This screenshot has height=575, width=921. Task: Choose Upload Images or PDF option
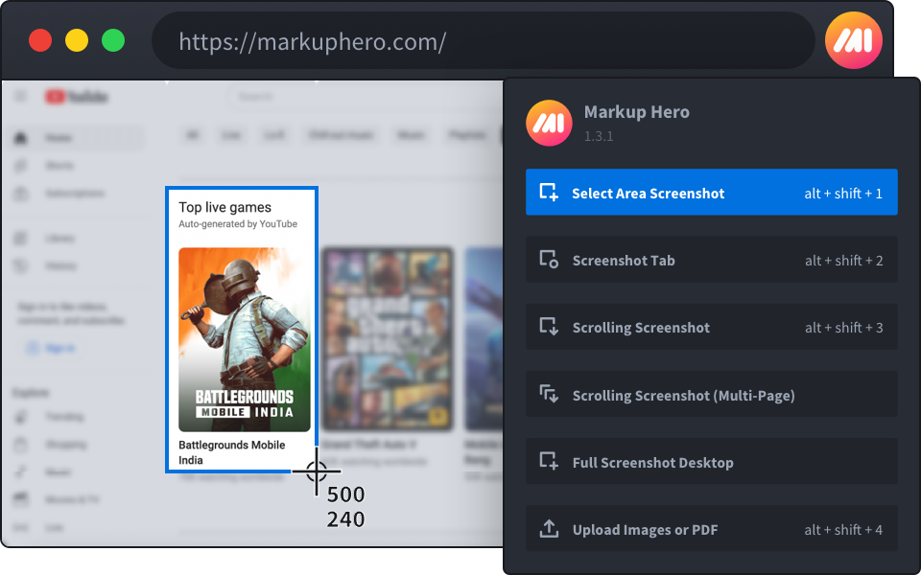tap(711, 529)
